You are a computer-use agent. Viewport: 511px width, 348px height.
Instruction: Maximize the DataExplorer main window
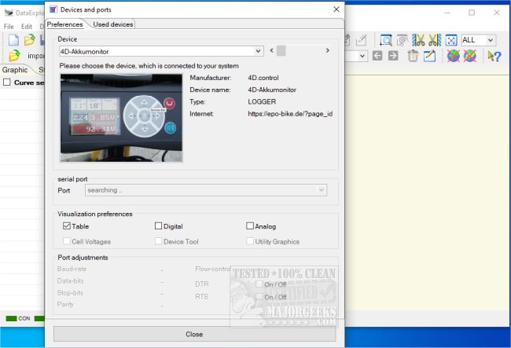click(472, 13)
